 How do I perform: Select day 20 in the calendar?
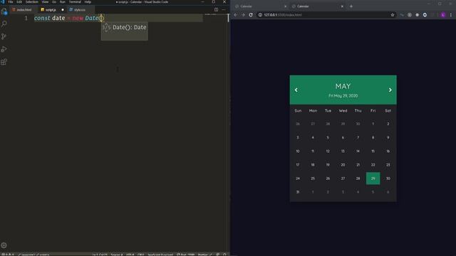coord(343,164)
